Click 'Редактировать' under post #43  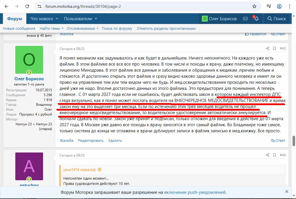[90, 141]
